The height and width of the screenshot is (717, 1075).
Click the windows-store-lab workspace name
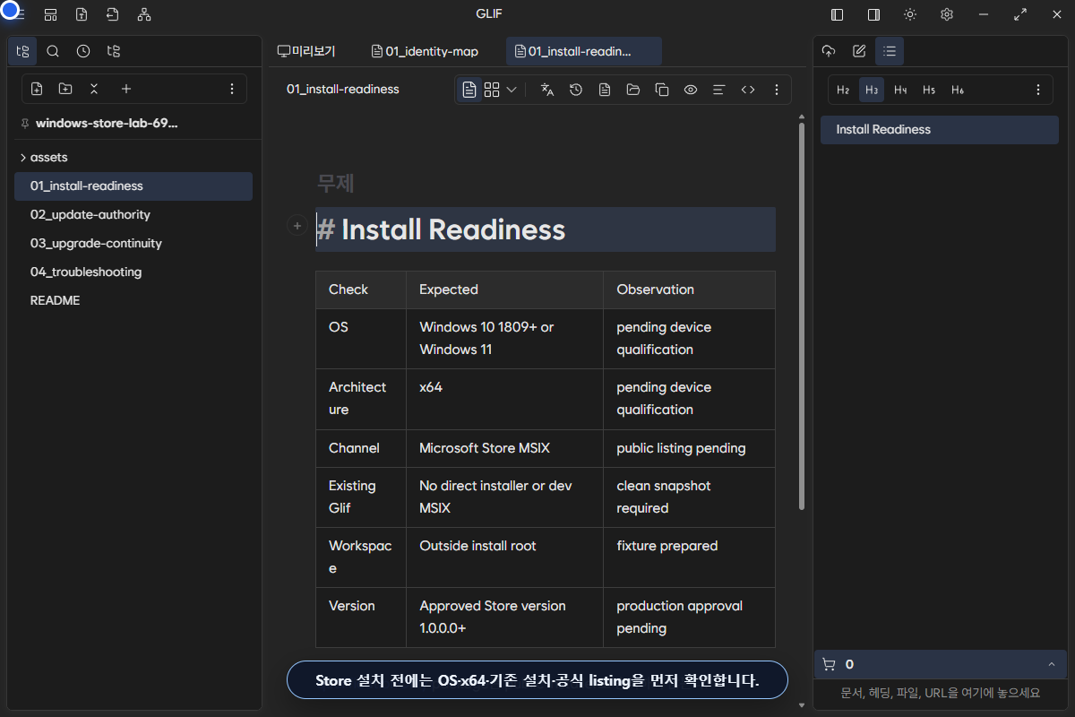(107, 123)
